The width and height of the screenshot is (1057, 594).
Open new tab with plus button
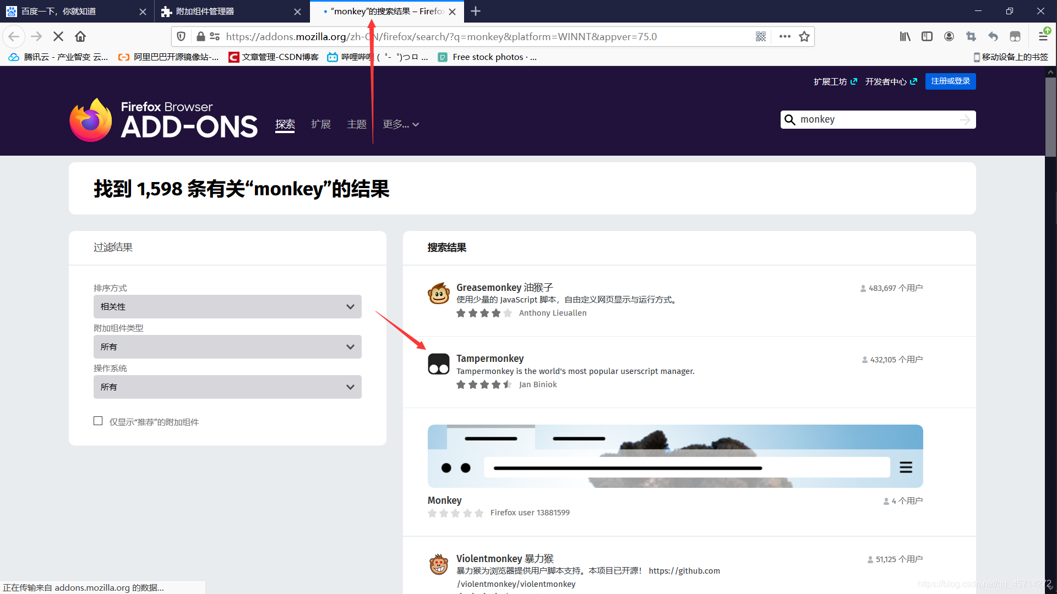pyautogui.click(x=476, y=11)
